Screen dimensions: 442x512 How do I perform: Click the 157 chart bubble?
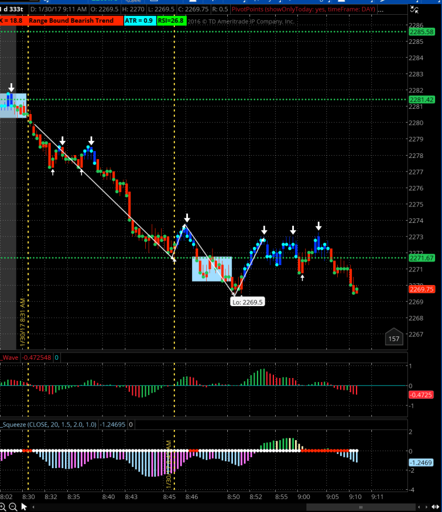pyautogui.click(x=394, y=336)
